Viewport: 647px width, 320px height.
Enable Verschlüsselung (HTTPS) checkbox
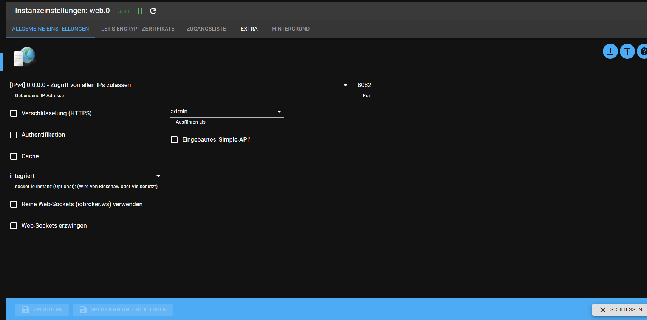(14, 113)
